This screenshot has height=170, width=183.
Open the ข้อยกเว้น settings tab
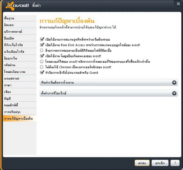(20, 58)
